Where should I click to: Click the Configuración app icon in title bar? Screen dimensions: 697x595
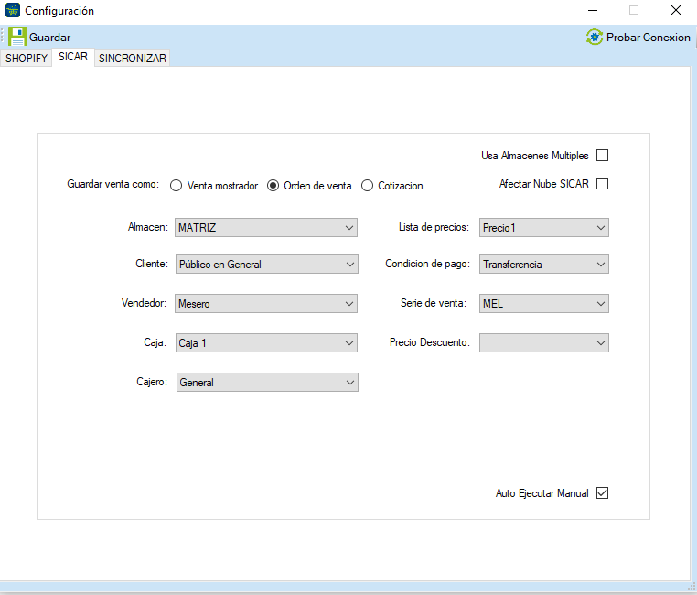[x=13, y=10]
